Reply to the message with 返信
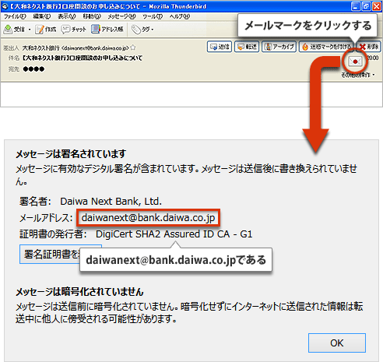 click(x=220, y=47)
